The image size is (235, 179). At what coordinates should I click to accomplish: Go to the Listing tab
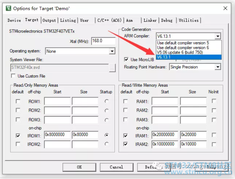68,20
